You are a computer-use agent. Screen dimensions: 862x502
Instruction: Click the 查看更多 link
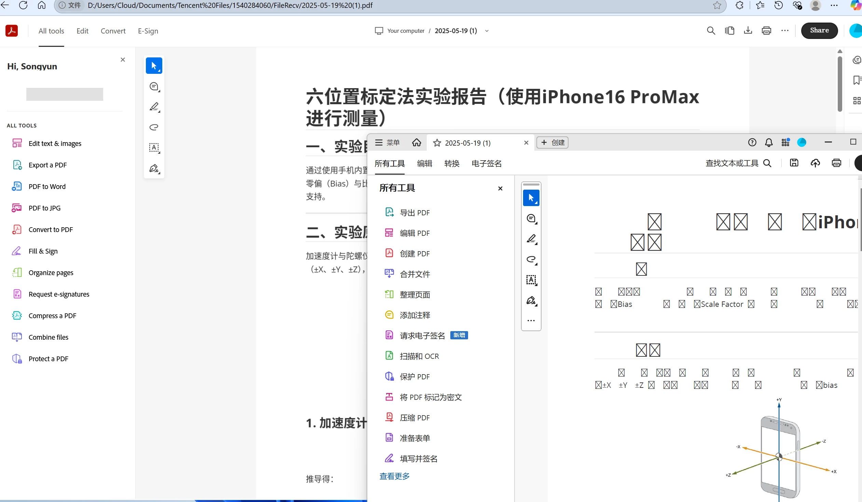(x=394, y=476)
